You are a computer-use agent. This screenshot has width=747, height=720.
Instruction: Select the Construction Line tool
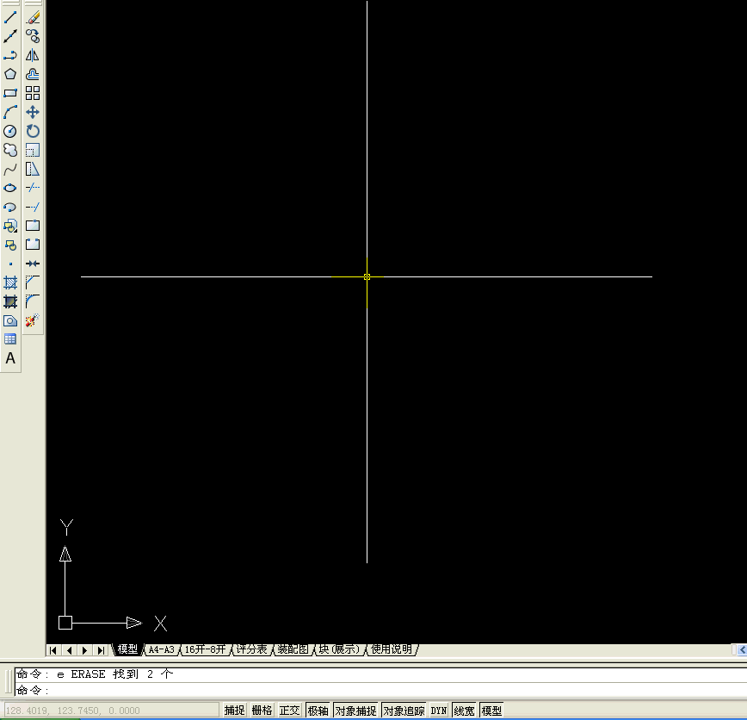tap(10, 36)
